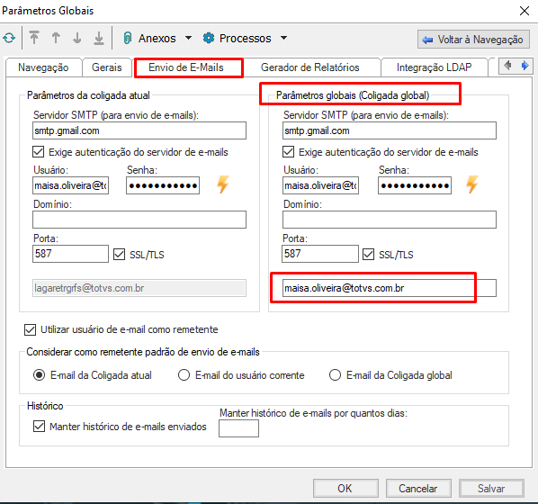Click the maisa.oliveira@totvs.com.br email field
The width and height of the screenshot is (538, 504).
click(390, 288)
